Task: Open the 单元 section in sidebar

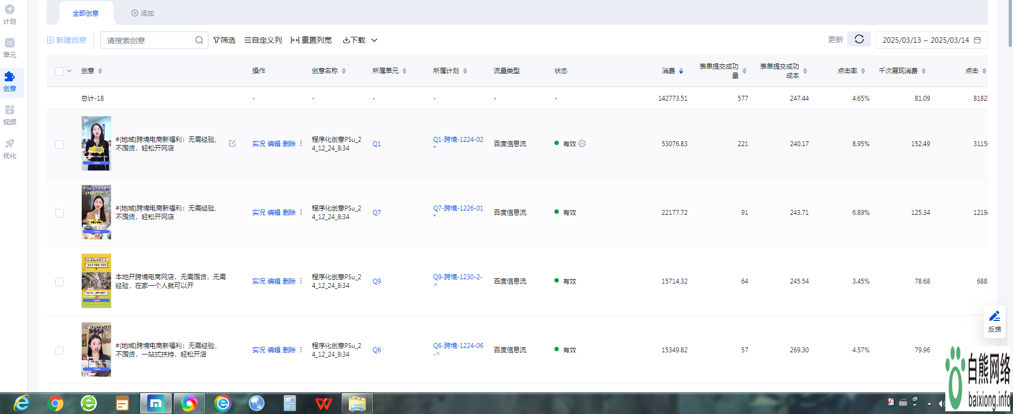Action: [10, 48]
